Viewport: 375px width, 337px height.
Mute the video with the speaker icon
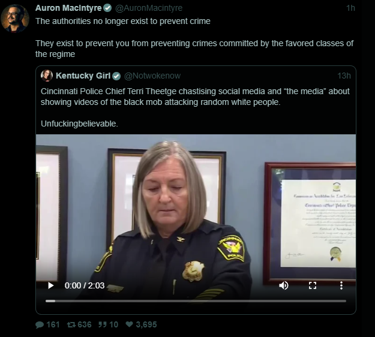pyautogui.click(x=284, y=285)
